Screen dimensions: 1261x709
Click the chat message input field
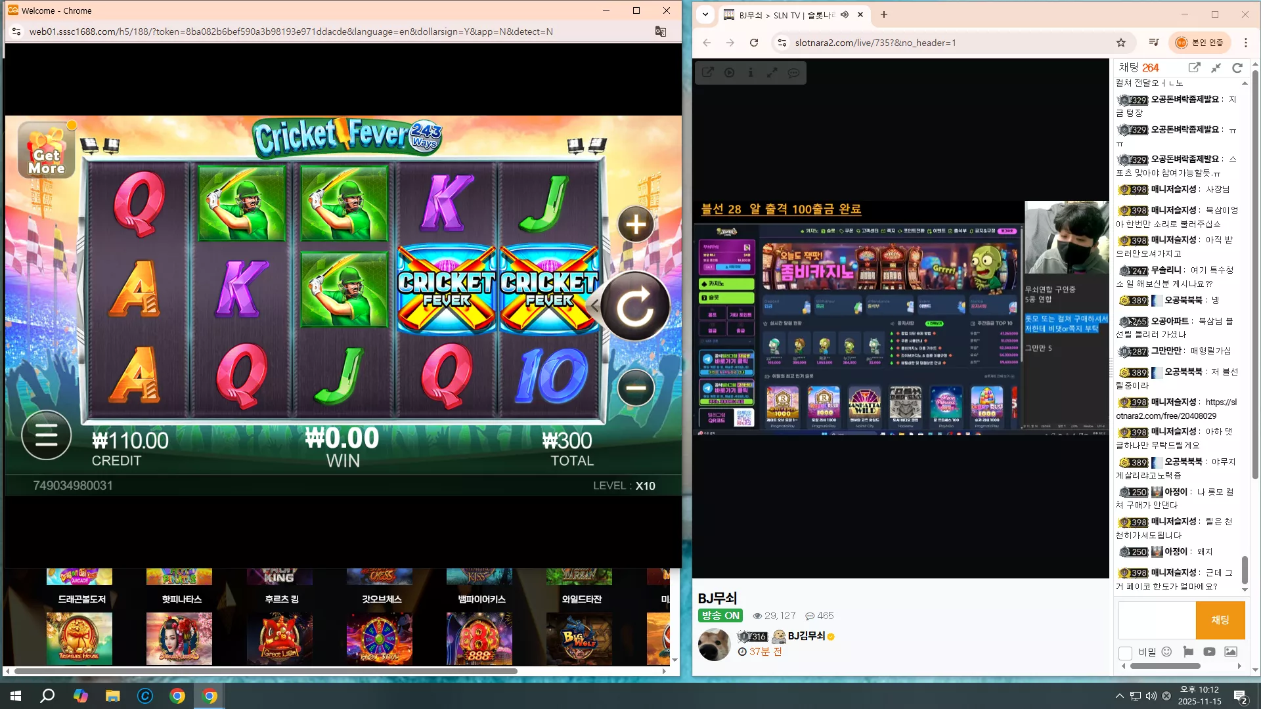(x=1157, y=620)
